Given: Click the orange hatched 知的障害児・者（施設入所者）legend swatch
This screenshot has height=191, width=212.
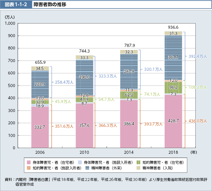Looking at the screenshot, I should 29,168.
